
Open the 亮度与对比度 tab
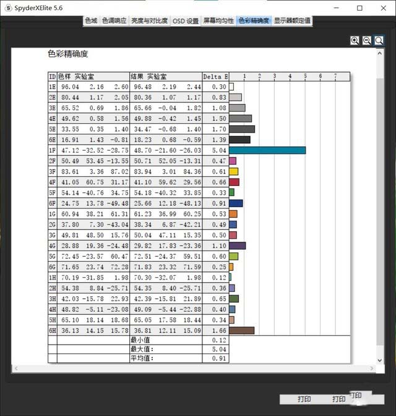150,20
